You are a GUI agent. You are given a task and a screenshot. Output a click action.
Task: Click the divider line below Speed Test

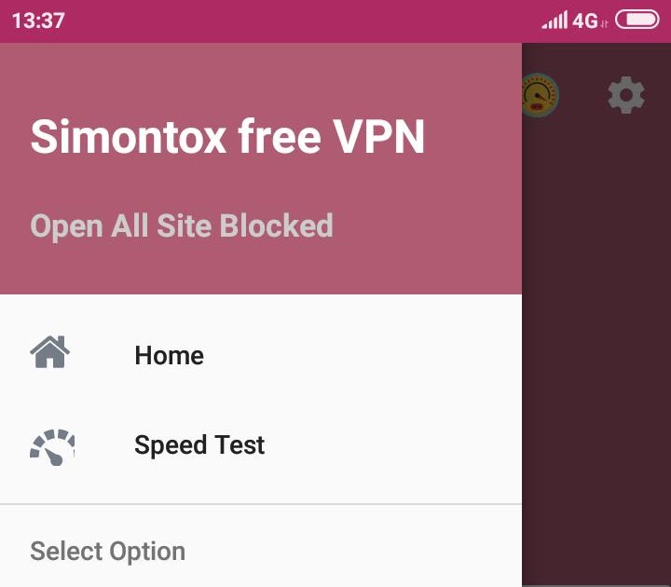point(261,504)
